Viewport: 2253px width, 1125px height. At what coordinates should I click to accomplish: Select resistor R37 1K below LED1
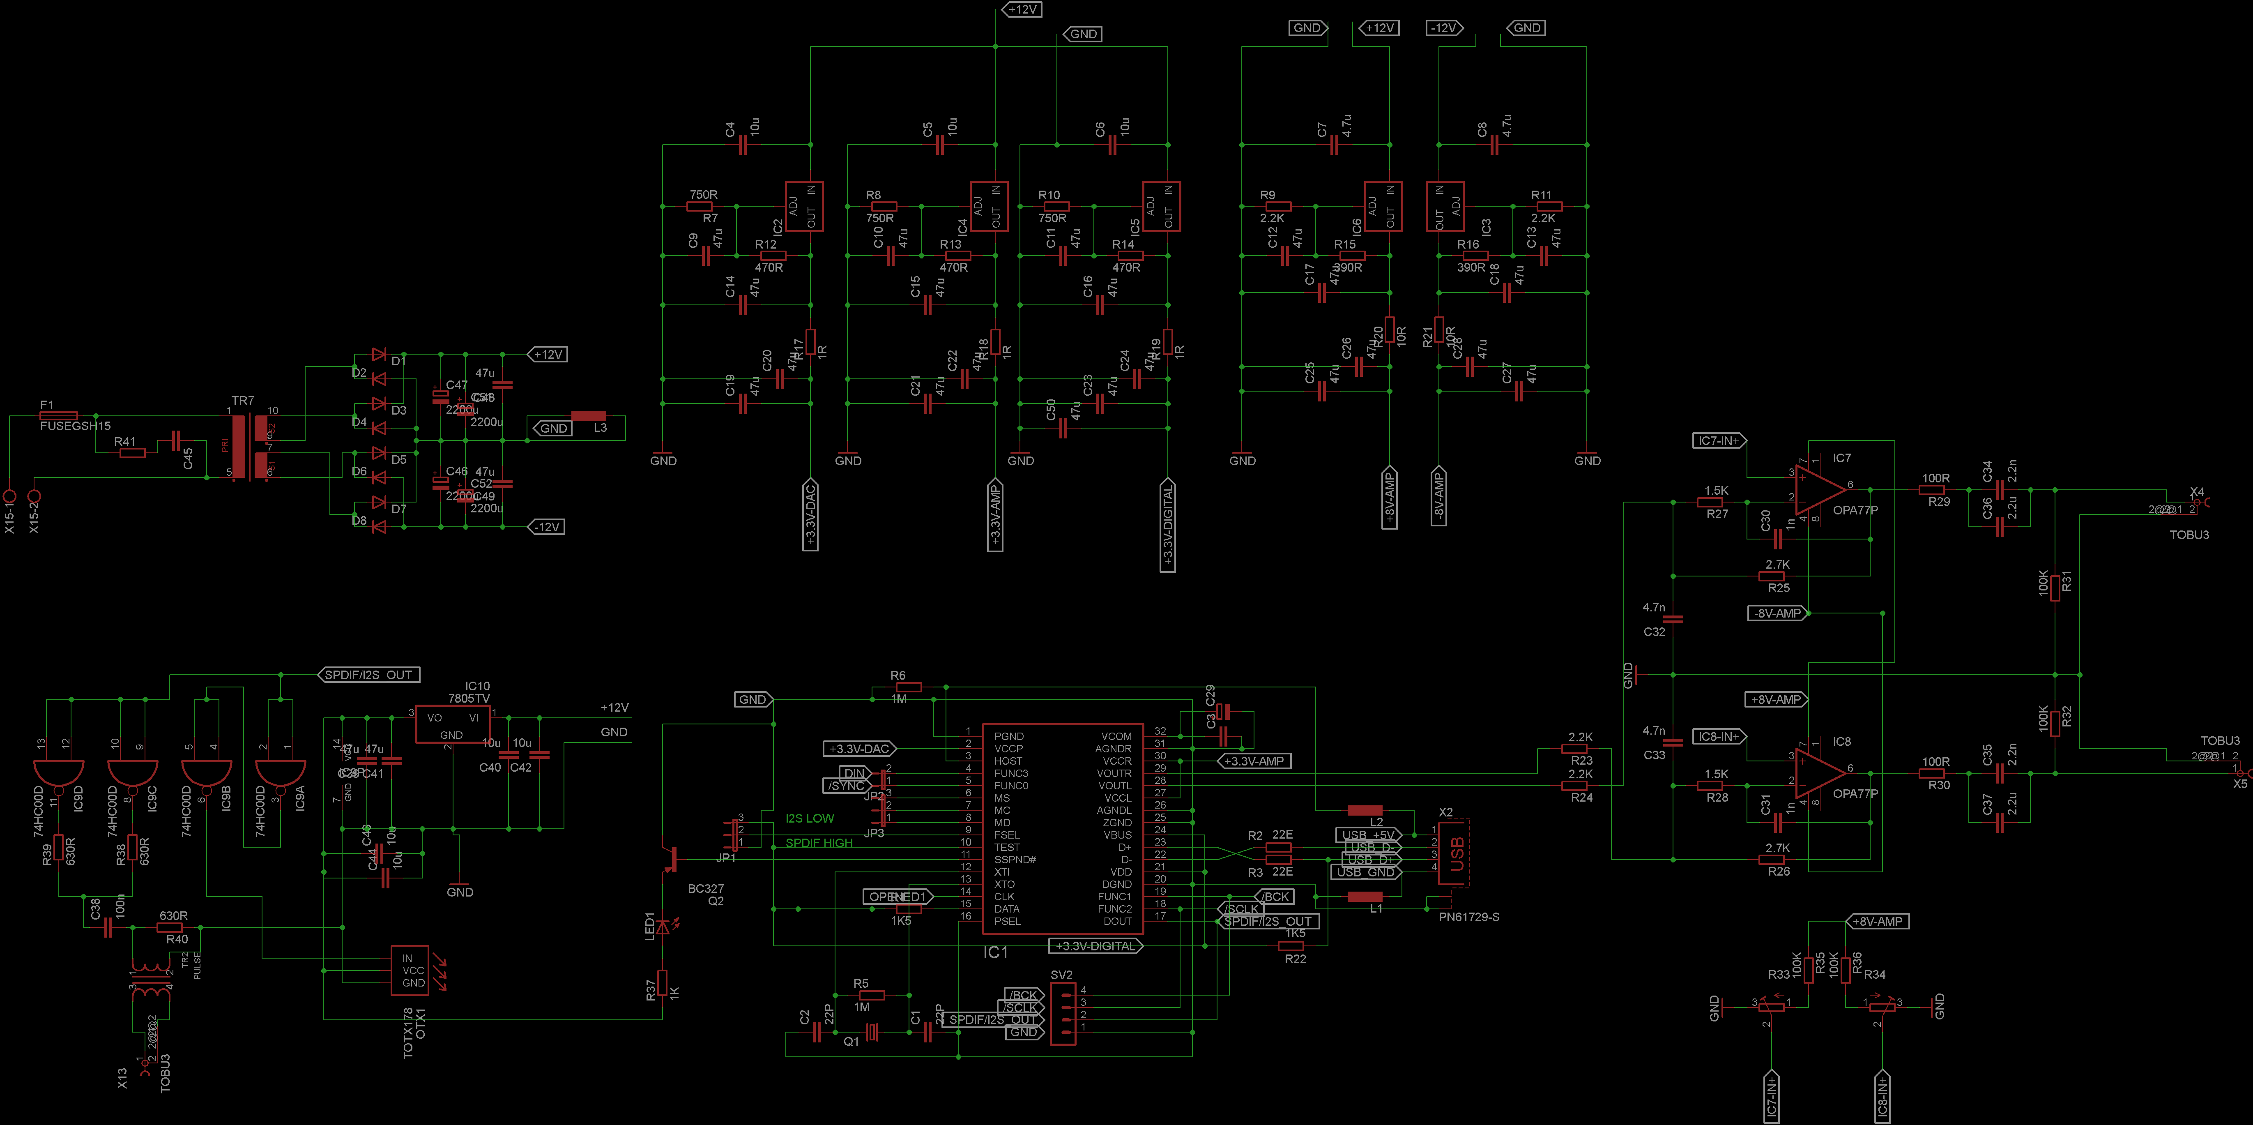pos(663,982)
